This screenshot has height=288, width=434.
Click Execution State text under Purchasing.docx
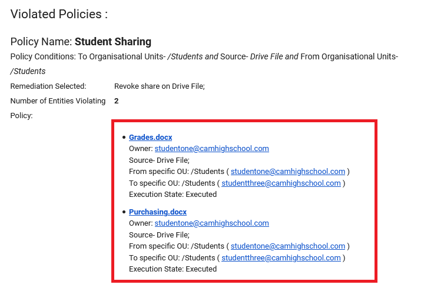173,269
